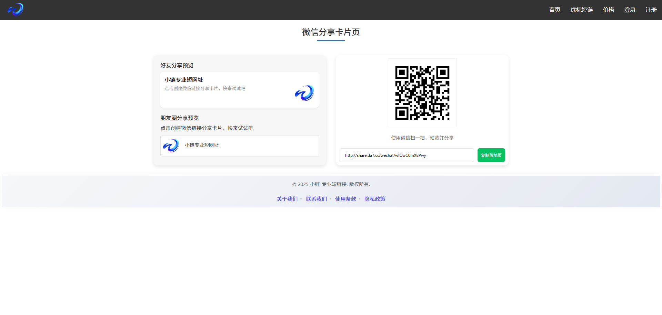662x315 pixels.
Task: Click the 朋友圈分享预览 section title
Action: [x=179, y=118]
